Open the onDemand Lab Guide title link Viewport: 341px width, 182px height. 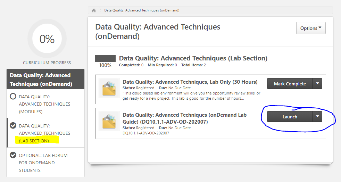point(184,118)
